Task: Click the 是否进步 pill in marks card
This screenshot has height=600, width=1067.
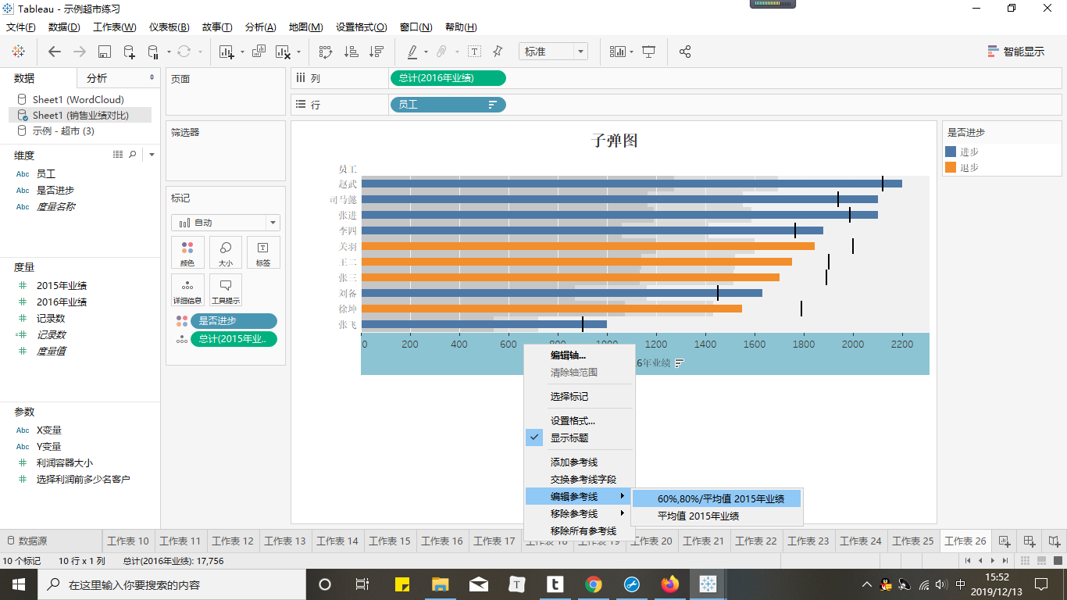Action: point(234,321)
